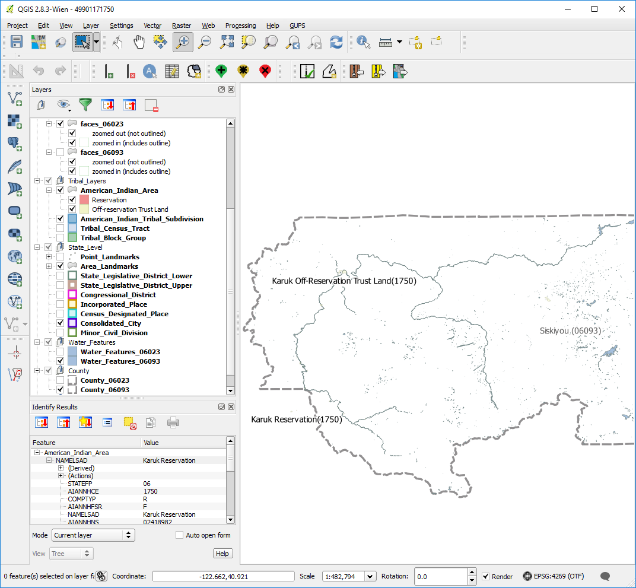The image size is (636, 588).
Task: Click the Identify Features tool
Action: tap(363, 42)
